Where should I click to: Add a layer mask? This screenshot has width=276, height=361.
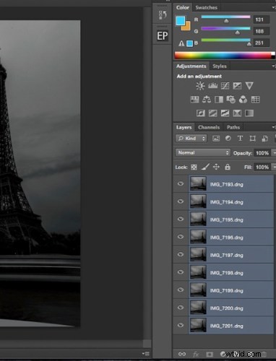tap(210, 354)
